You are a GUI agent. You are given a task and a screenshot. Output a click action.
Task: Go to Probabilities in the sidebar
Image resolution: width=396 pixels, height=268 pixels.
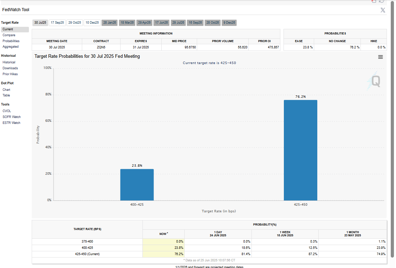pyautogui.click(x=11, y=41)
